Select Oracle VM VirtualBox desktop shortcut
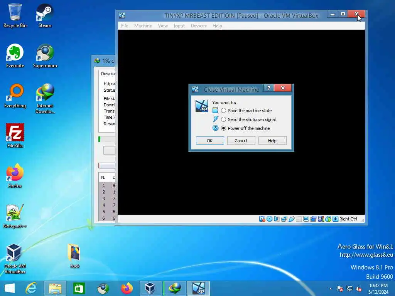 coord(15,259)
